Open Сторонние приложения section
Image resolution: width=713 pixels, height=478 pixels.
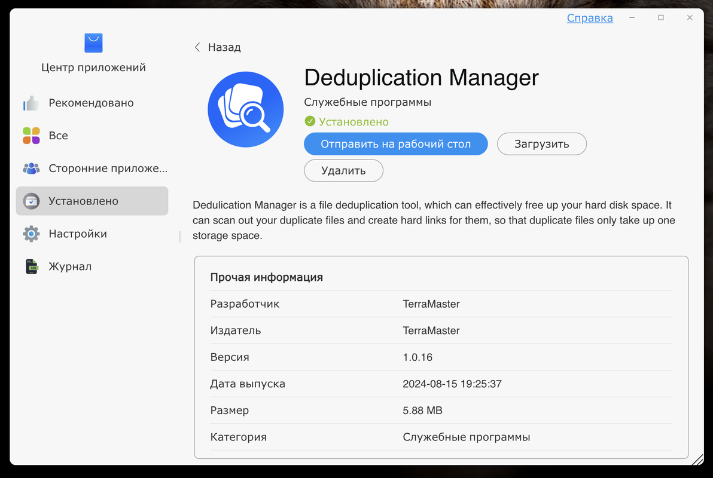pos(92,168)
